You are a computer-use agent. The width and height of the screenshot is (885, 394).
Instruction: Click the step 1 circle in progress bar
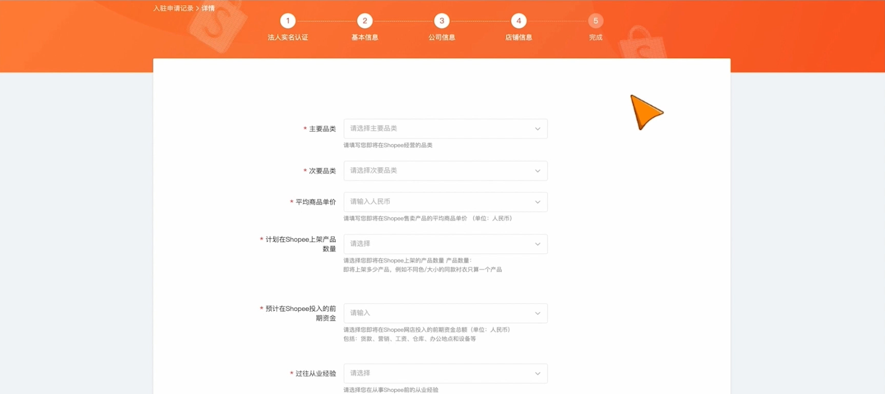pyautogui.click(x=288, y=21)
